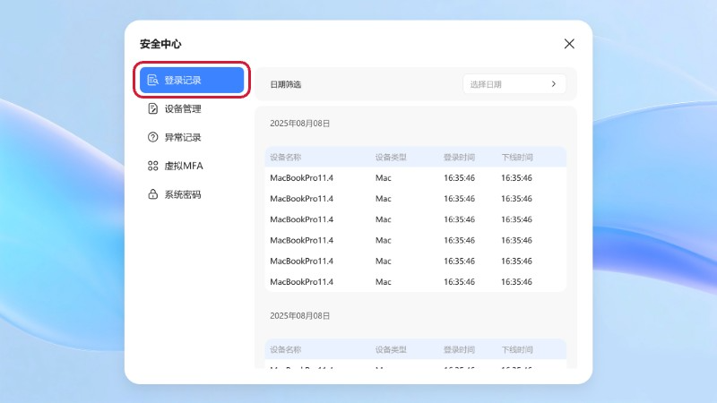Go to the 虚拟MFA section

pos(184,166)
